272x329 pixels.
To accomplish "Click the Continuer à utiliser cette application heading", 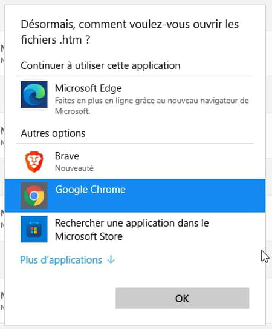I will pos(100,65).
